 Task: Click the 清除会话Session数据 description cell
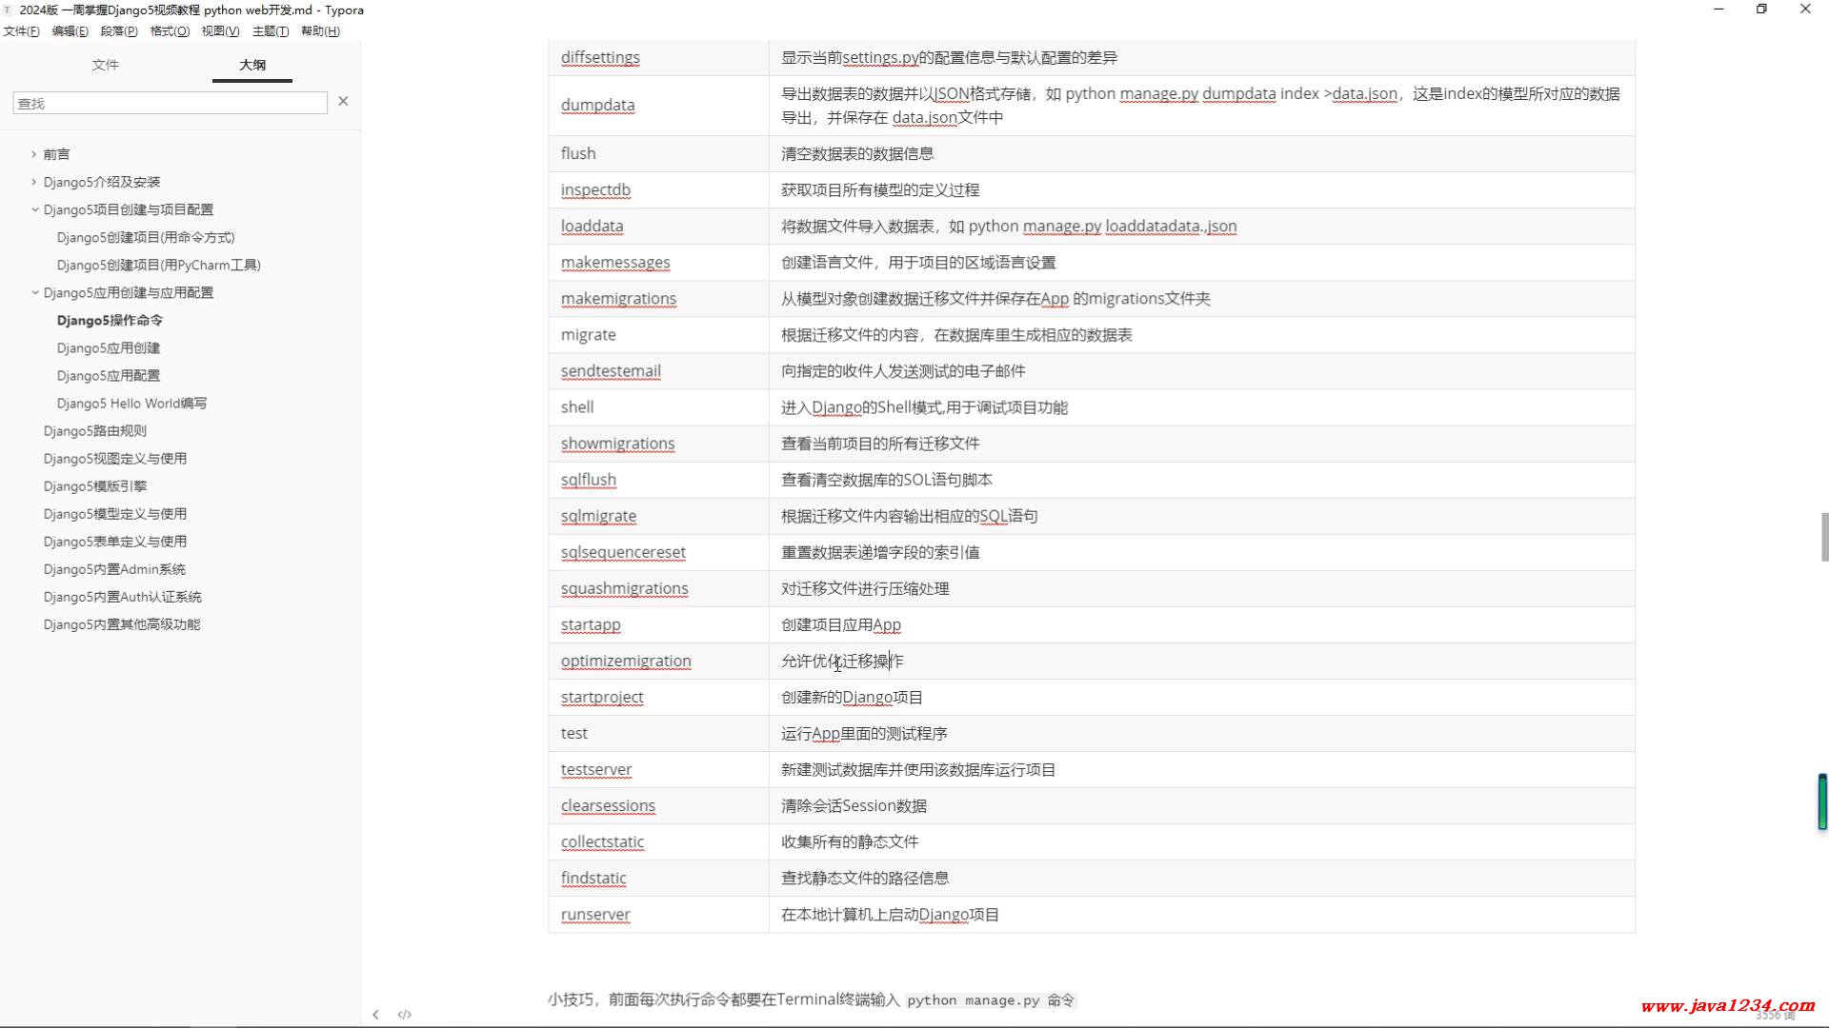coord(1202,804)
